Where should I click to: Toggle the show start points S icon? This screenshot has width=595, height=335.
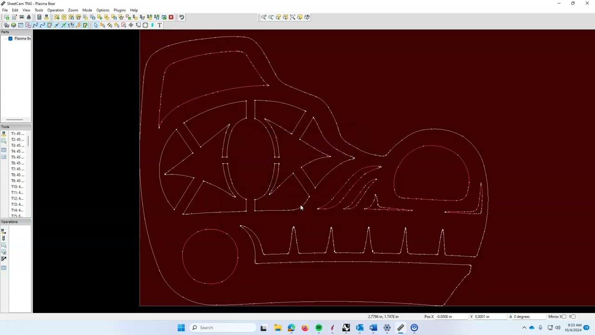(78, 25)
